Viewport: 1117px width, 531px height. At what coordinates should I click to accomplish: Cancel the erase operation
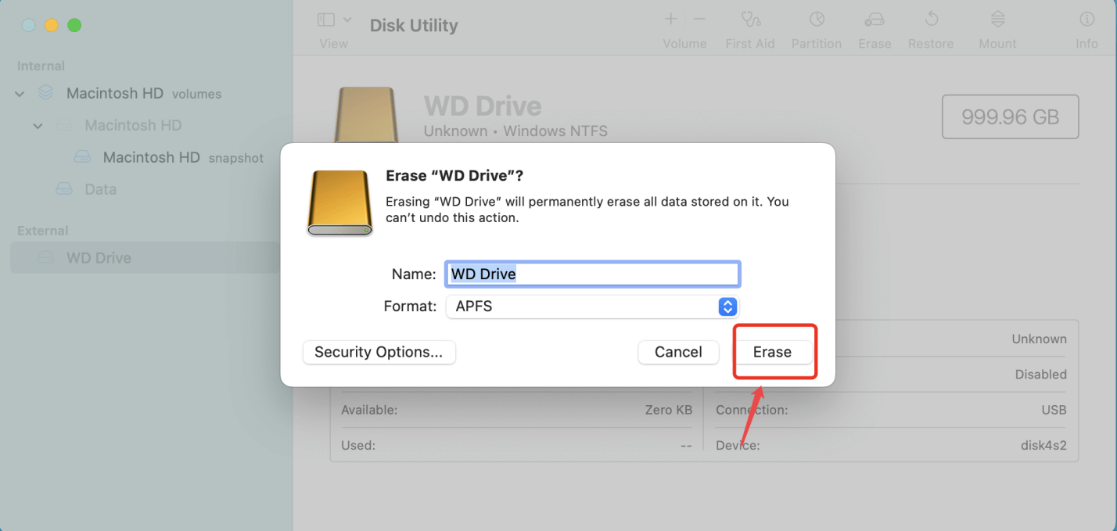pos(677,352)
